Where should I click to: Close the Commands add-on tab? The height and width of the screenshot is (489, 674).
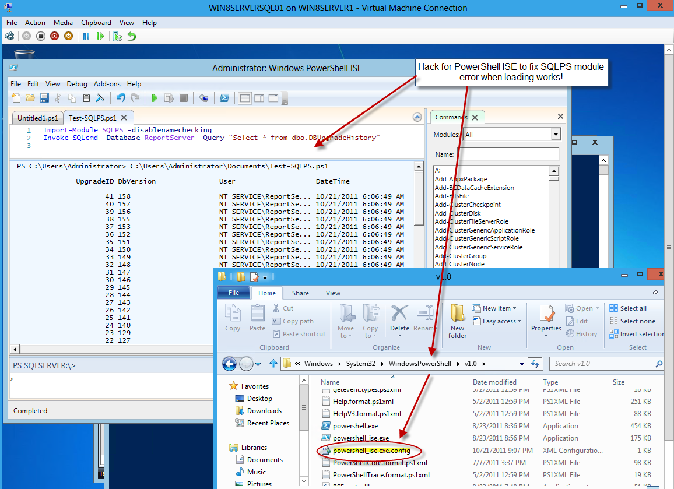tap(475, 117)
